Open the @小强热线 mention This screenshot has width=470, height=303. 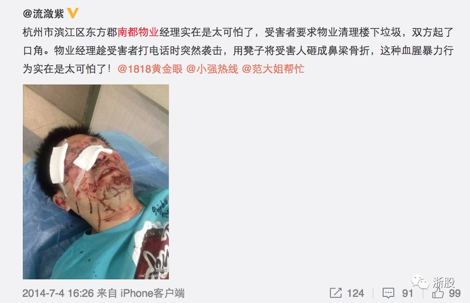(212, 69)
